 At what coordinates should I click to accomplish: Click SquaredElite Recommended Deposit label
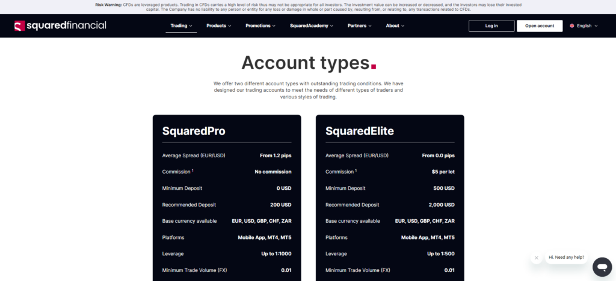(x=353, y=205)
